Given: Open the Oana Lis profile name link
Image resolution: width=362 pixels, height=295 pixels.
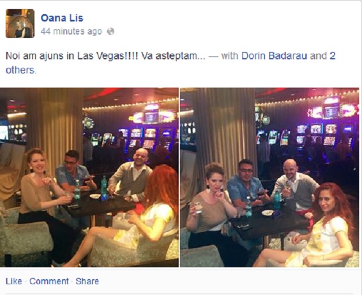Looking at the screenshot, I should (62, 18).
